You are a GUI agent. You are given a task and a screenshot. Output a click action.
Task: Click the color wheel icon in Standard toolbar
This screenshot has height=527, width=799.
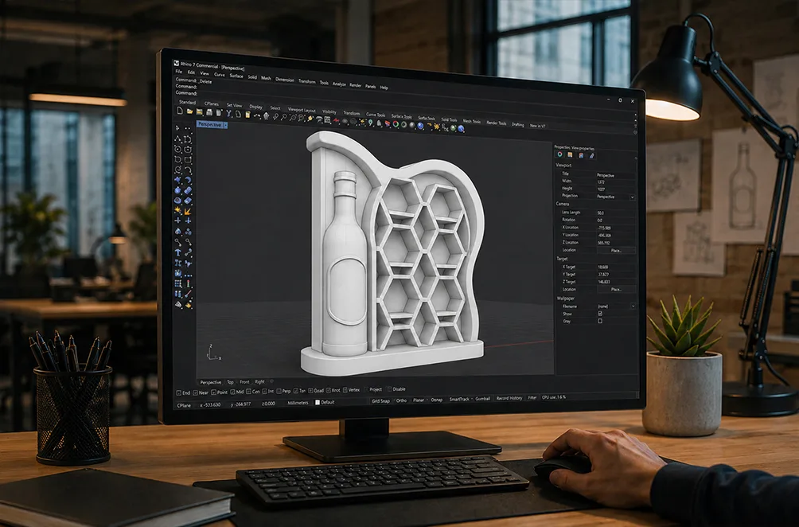tap(396, 124)
